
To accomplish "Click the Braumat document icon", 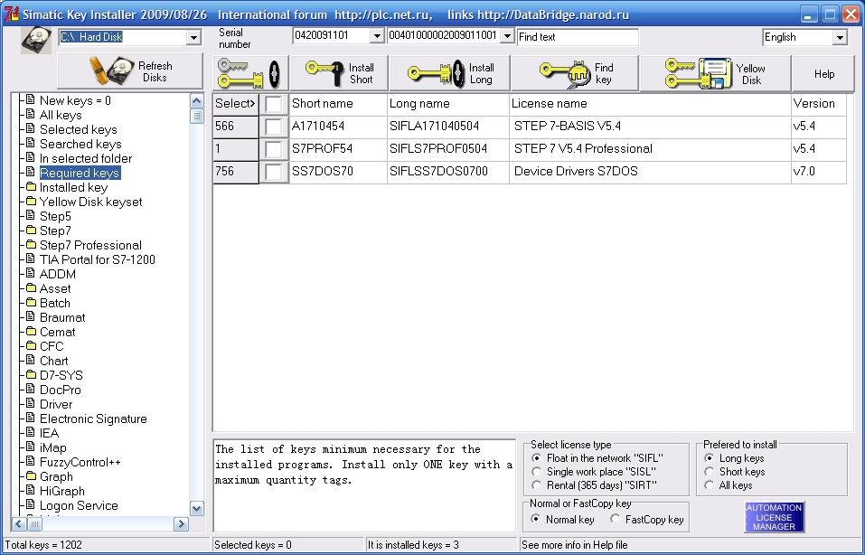I will 31,316.
